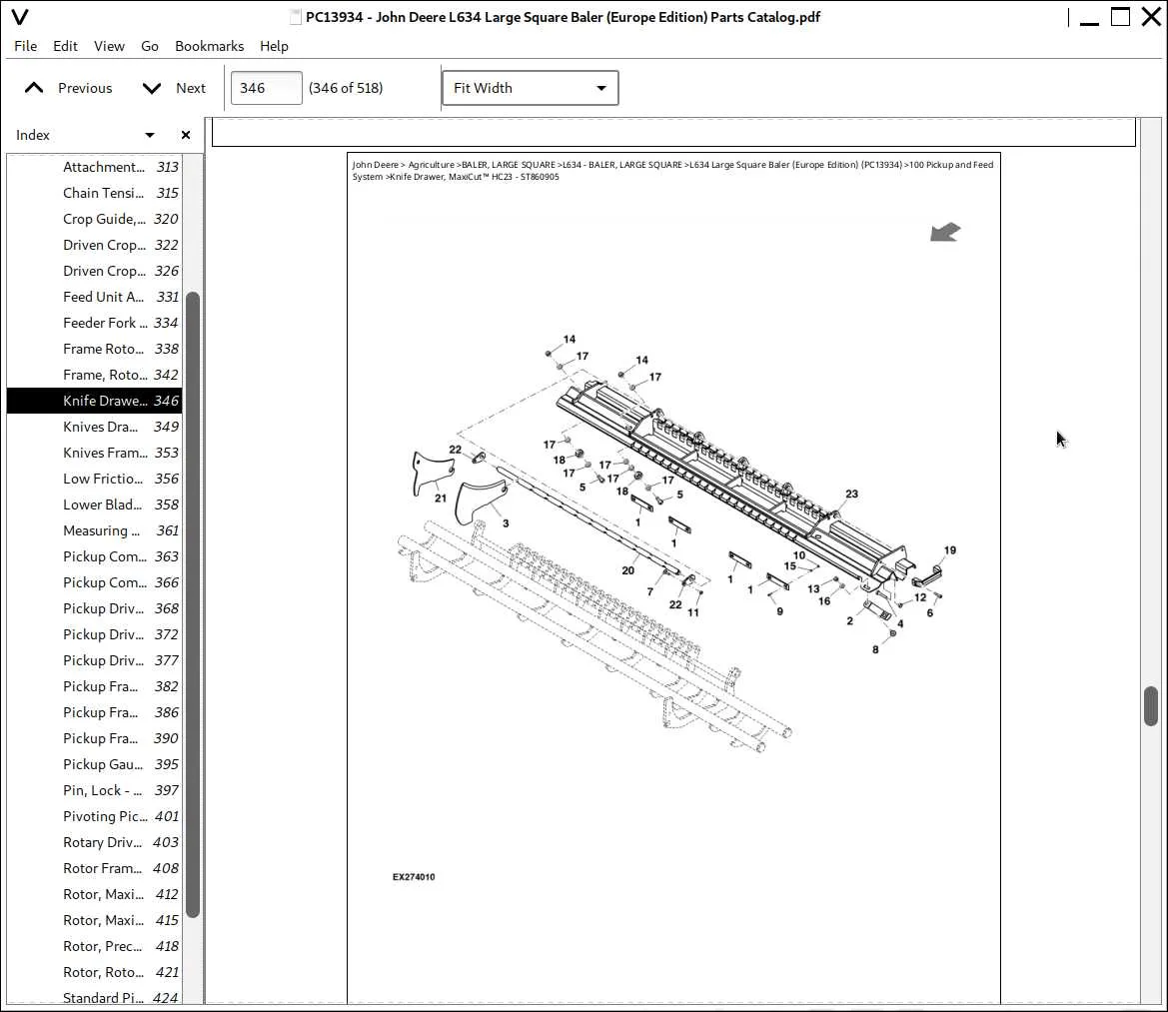Open the Edit menu
1168x1012 pixels.
(x=65, y=46)
